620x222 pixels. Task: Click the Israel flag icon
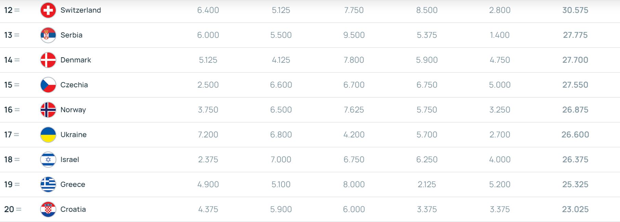click(x=48, y=160)
